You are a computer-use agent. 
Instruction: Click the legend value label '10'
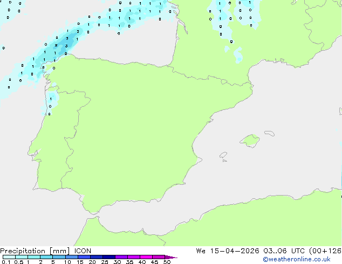pos(67,262)
